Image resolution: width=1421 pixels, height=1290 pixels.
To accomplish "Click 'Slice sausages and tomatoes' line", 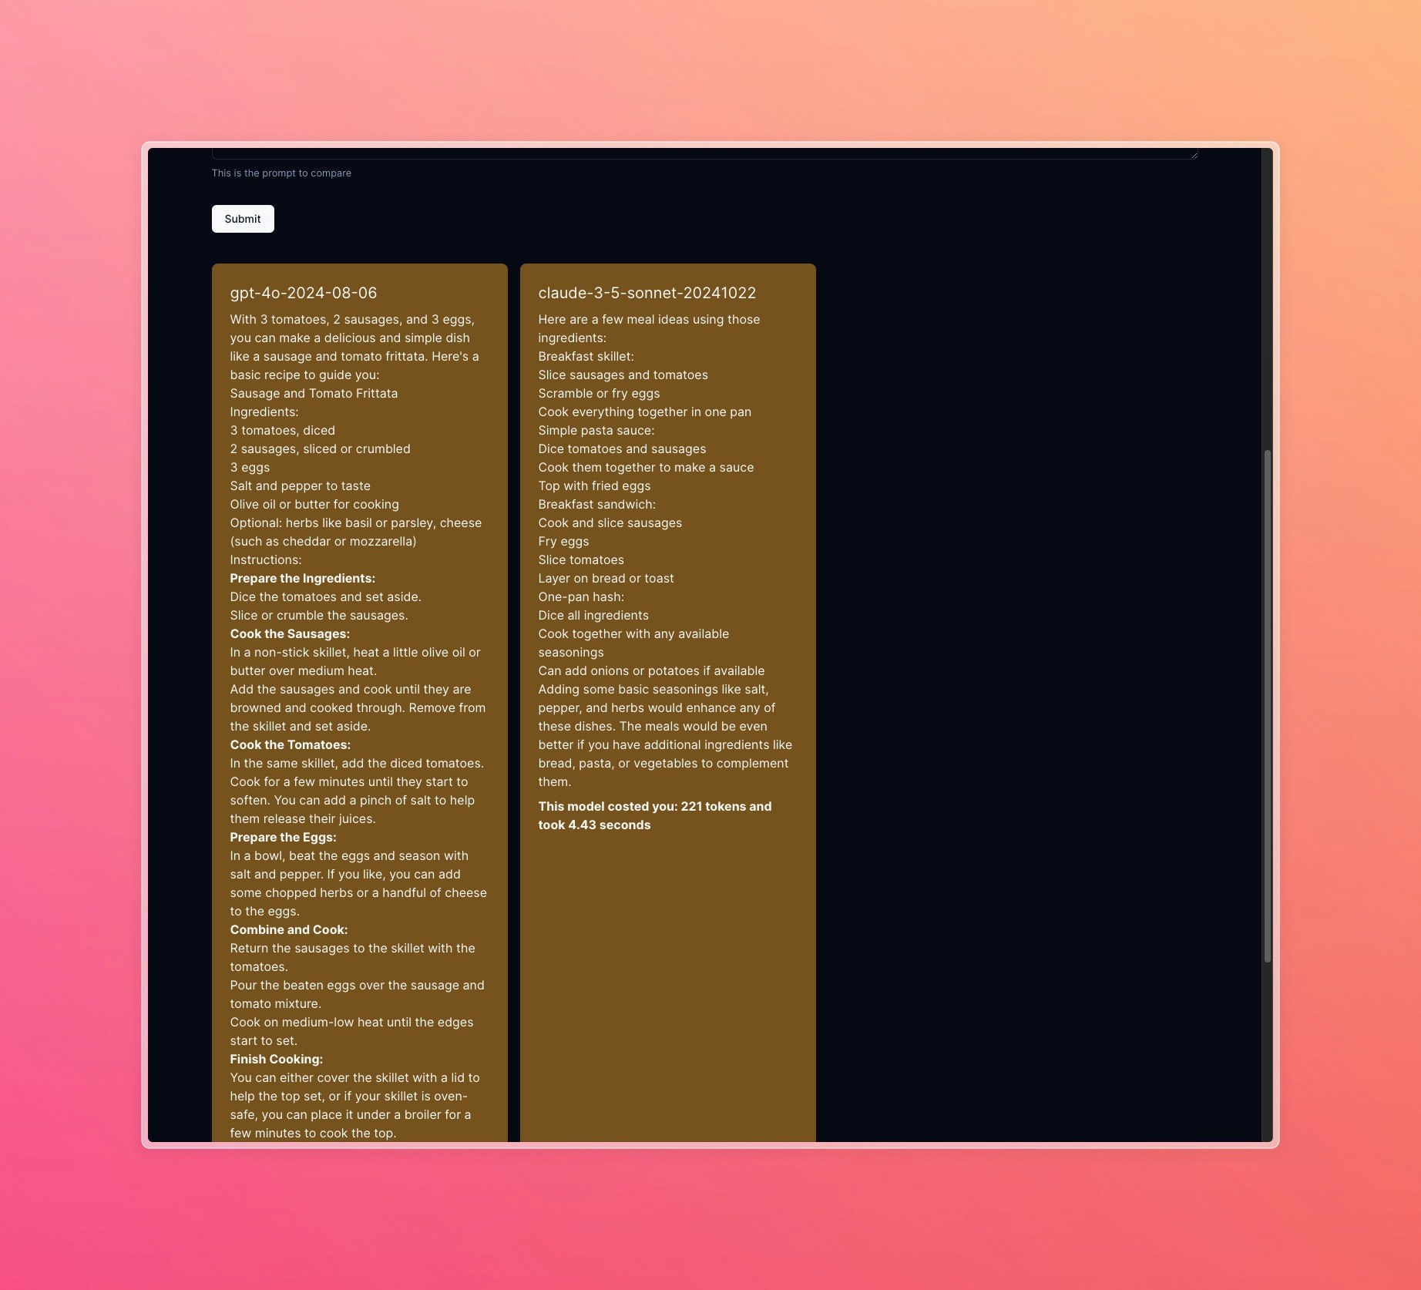I will pyautogui.click(x=623, y=375).
